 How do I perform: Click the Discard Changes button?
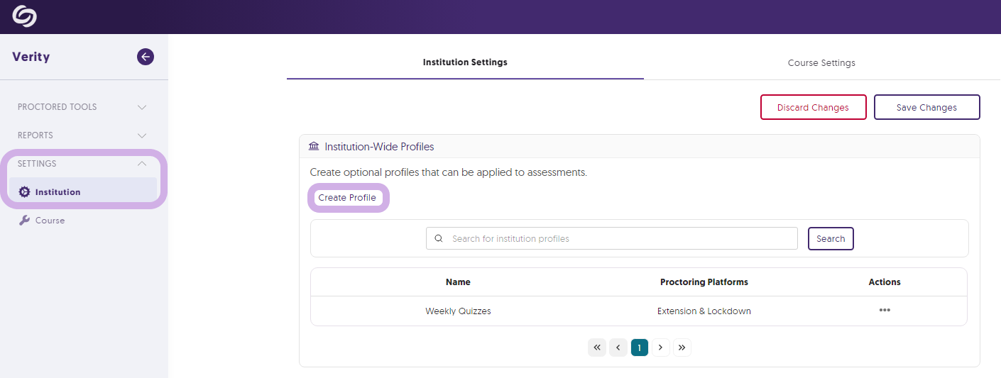pyautogui.click(x=813, y=107)
